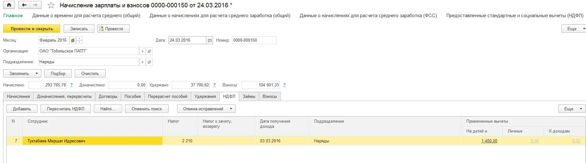The width and height of the screenshot is (586, 163).
Task: Open the Отмена исправлений dropdown
Action: (206, 109)
